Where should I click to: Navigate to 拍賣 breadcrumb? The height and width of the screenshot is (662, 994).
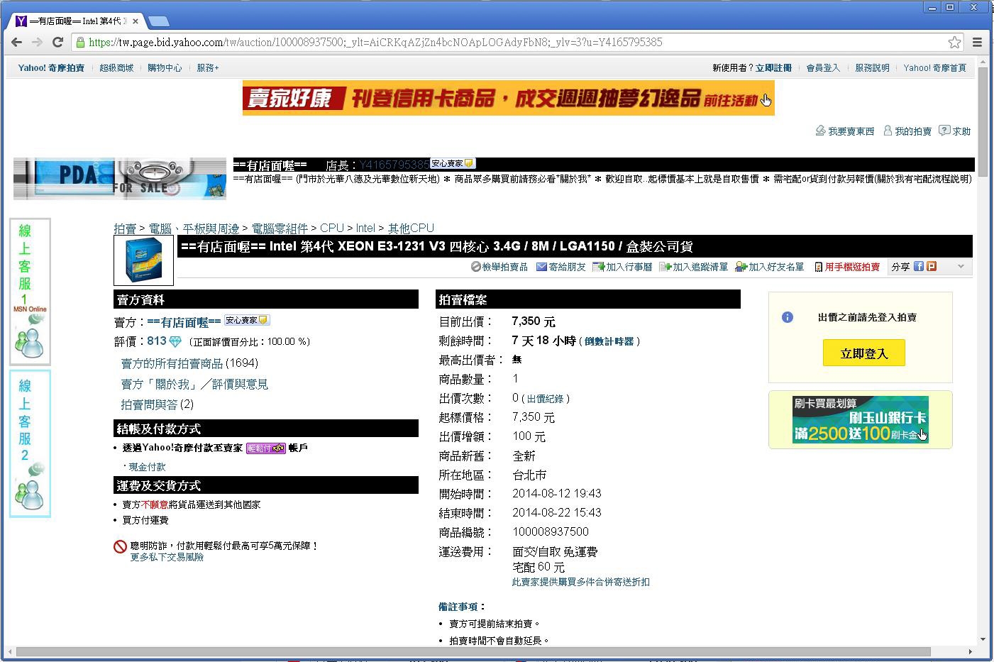125,228
